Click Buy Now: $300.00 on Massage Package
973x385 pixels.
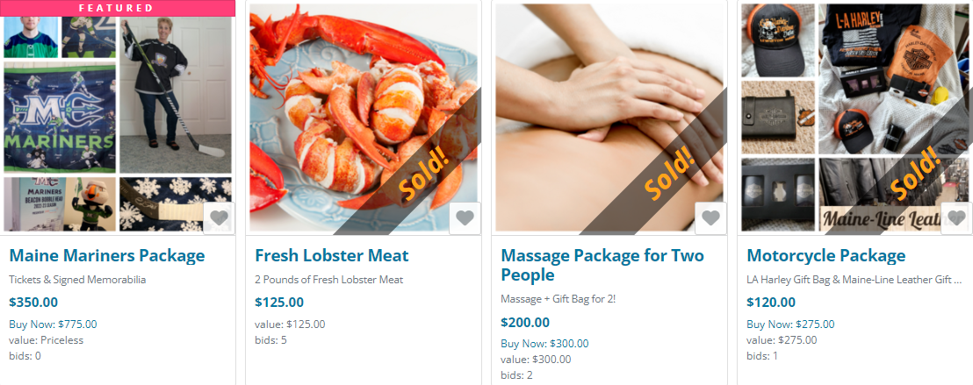pos(544,344)
